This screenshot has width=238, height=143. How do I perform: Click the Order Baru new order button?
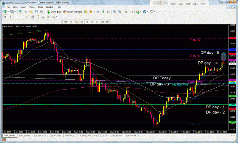[54, 12]
